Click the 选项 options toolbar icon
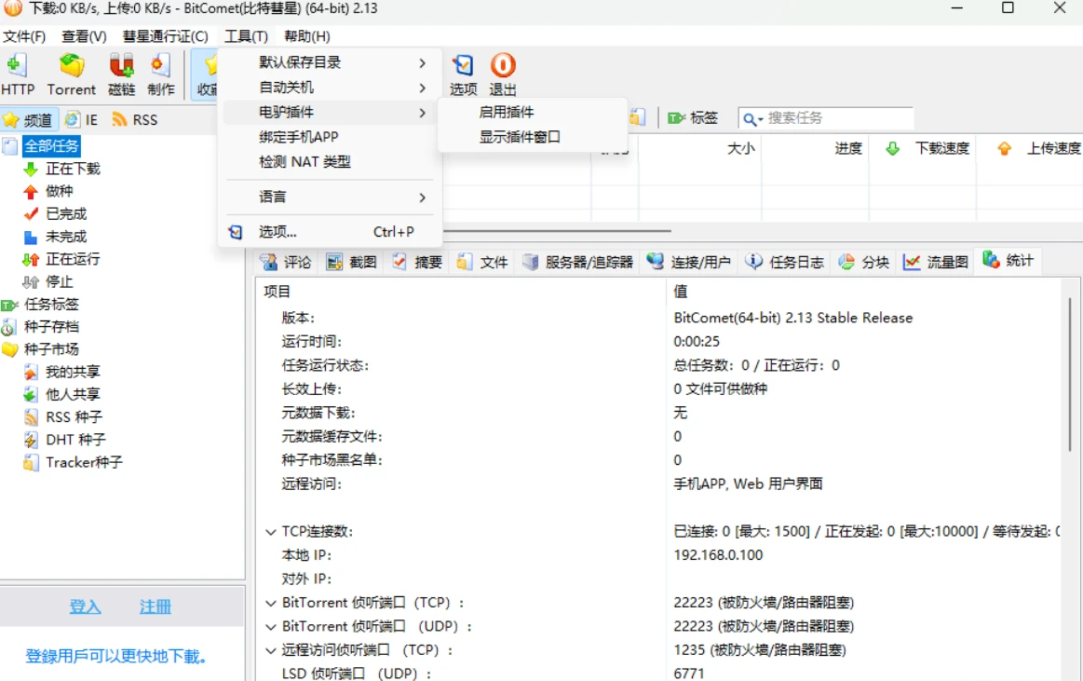This screenshot has height=681, width=1083. tap(463, 75)
